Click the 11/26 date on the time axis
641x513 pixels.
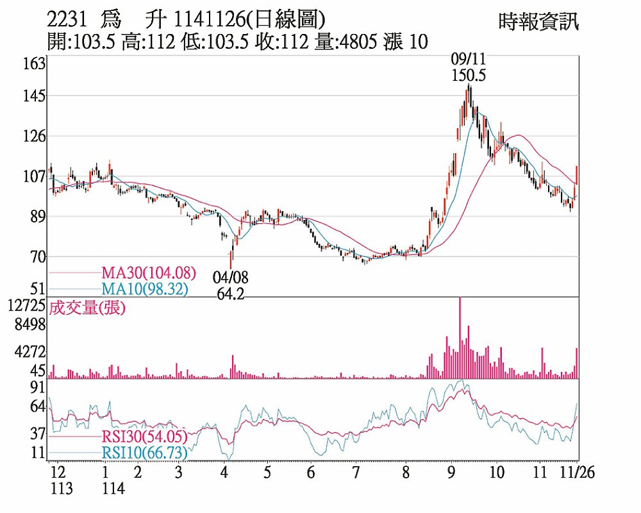[578, 472]
